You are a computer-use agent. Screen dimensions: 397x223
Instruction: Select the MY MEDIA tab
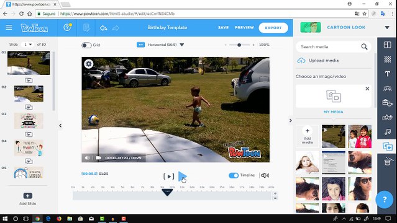[x=334, y=111]
